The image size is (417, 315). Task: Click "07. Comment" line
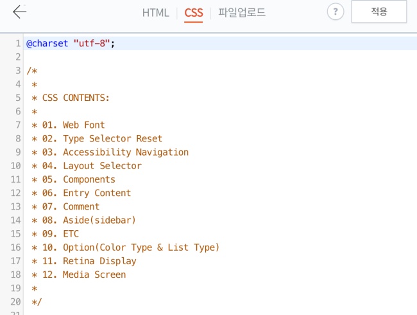coord(65,206)
